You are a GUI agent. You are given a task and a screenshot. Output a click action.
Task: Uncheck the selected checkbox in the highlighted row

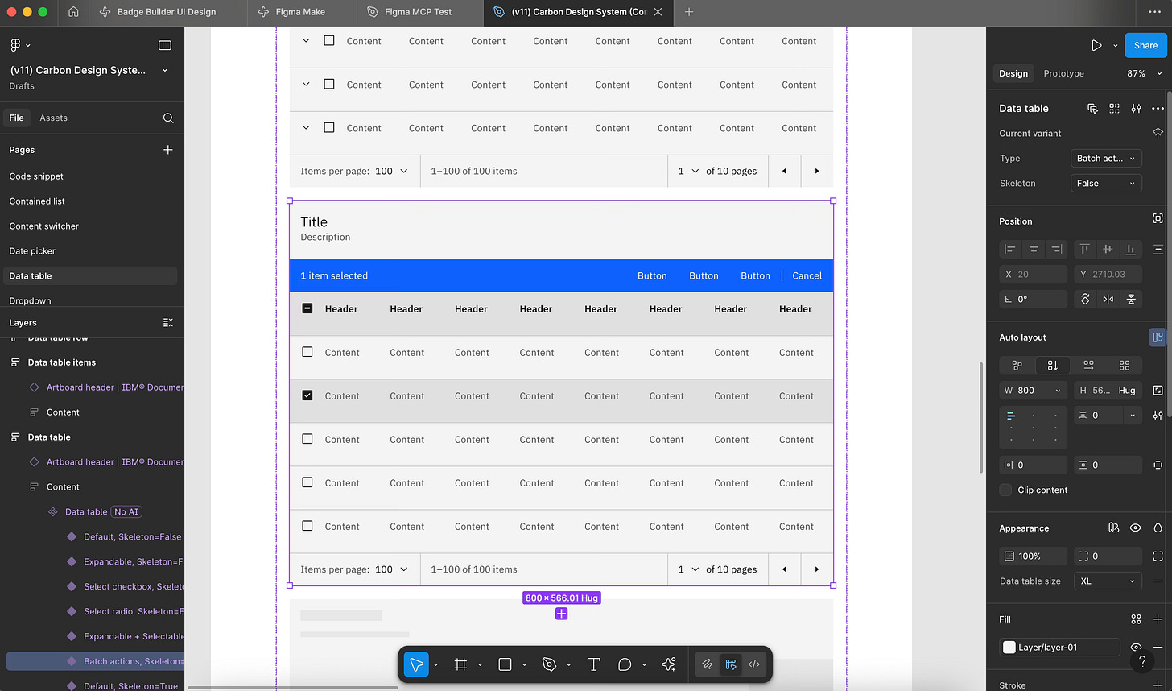307,395
